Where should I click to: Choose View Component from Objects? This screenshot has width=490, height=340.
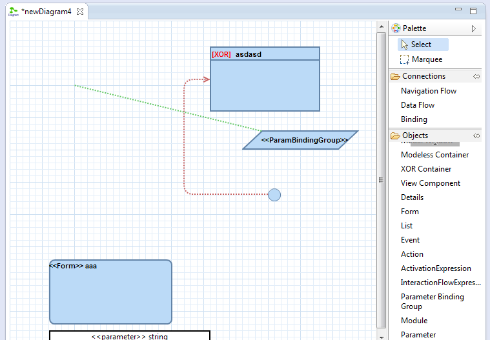[431, 183]
